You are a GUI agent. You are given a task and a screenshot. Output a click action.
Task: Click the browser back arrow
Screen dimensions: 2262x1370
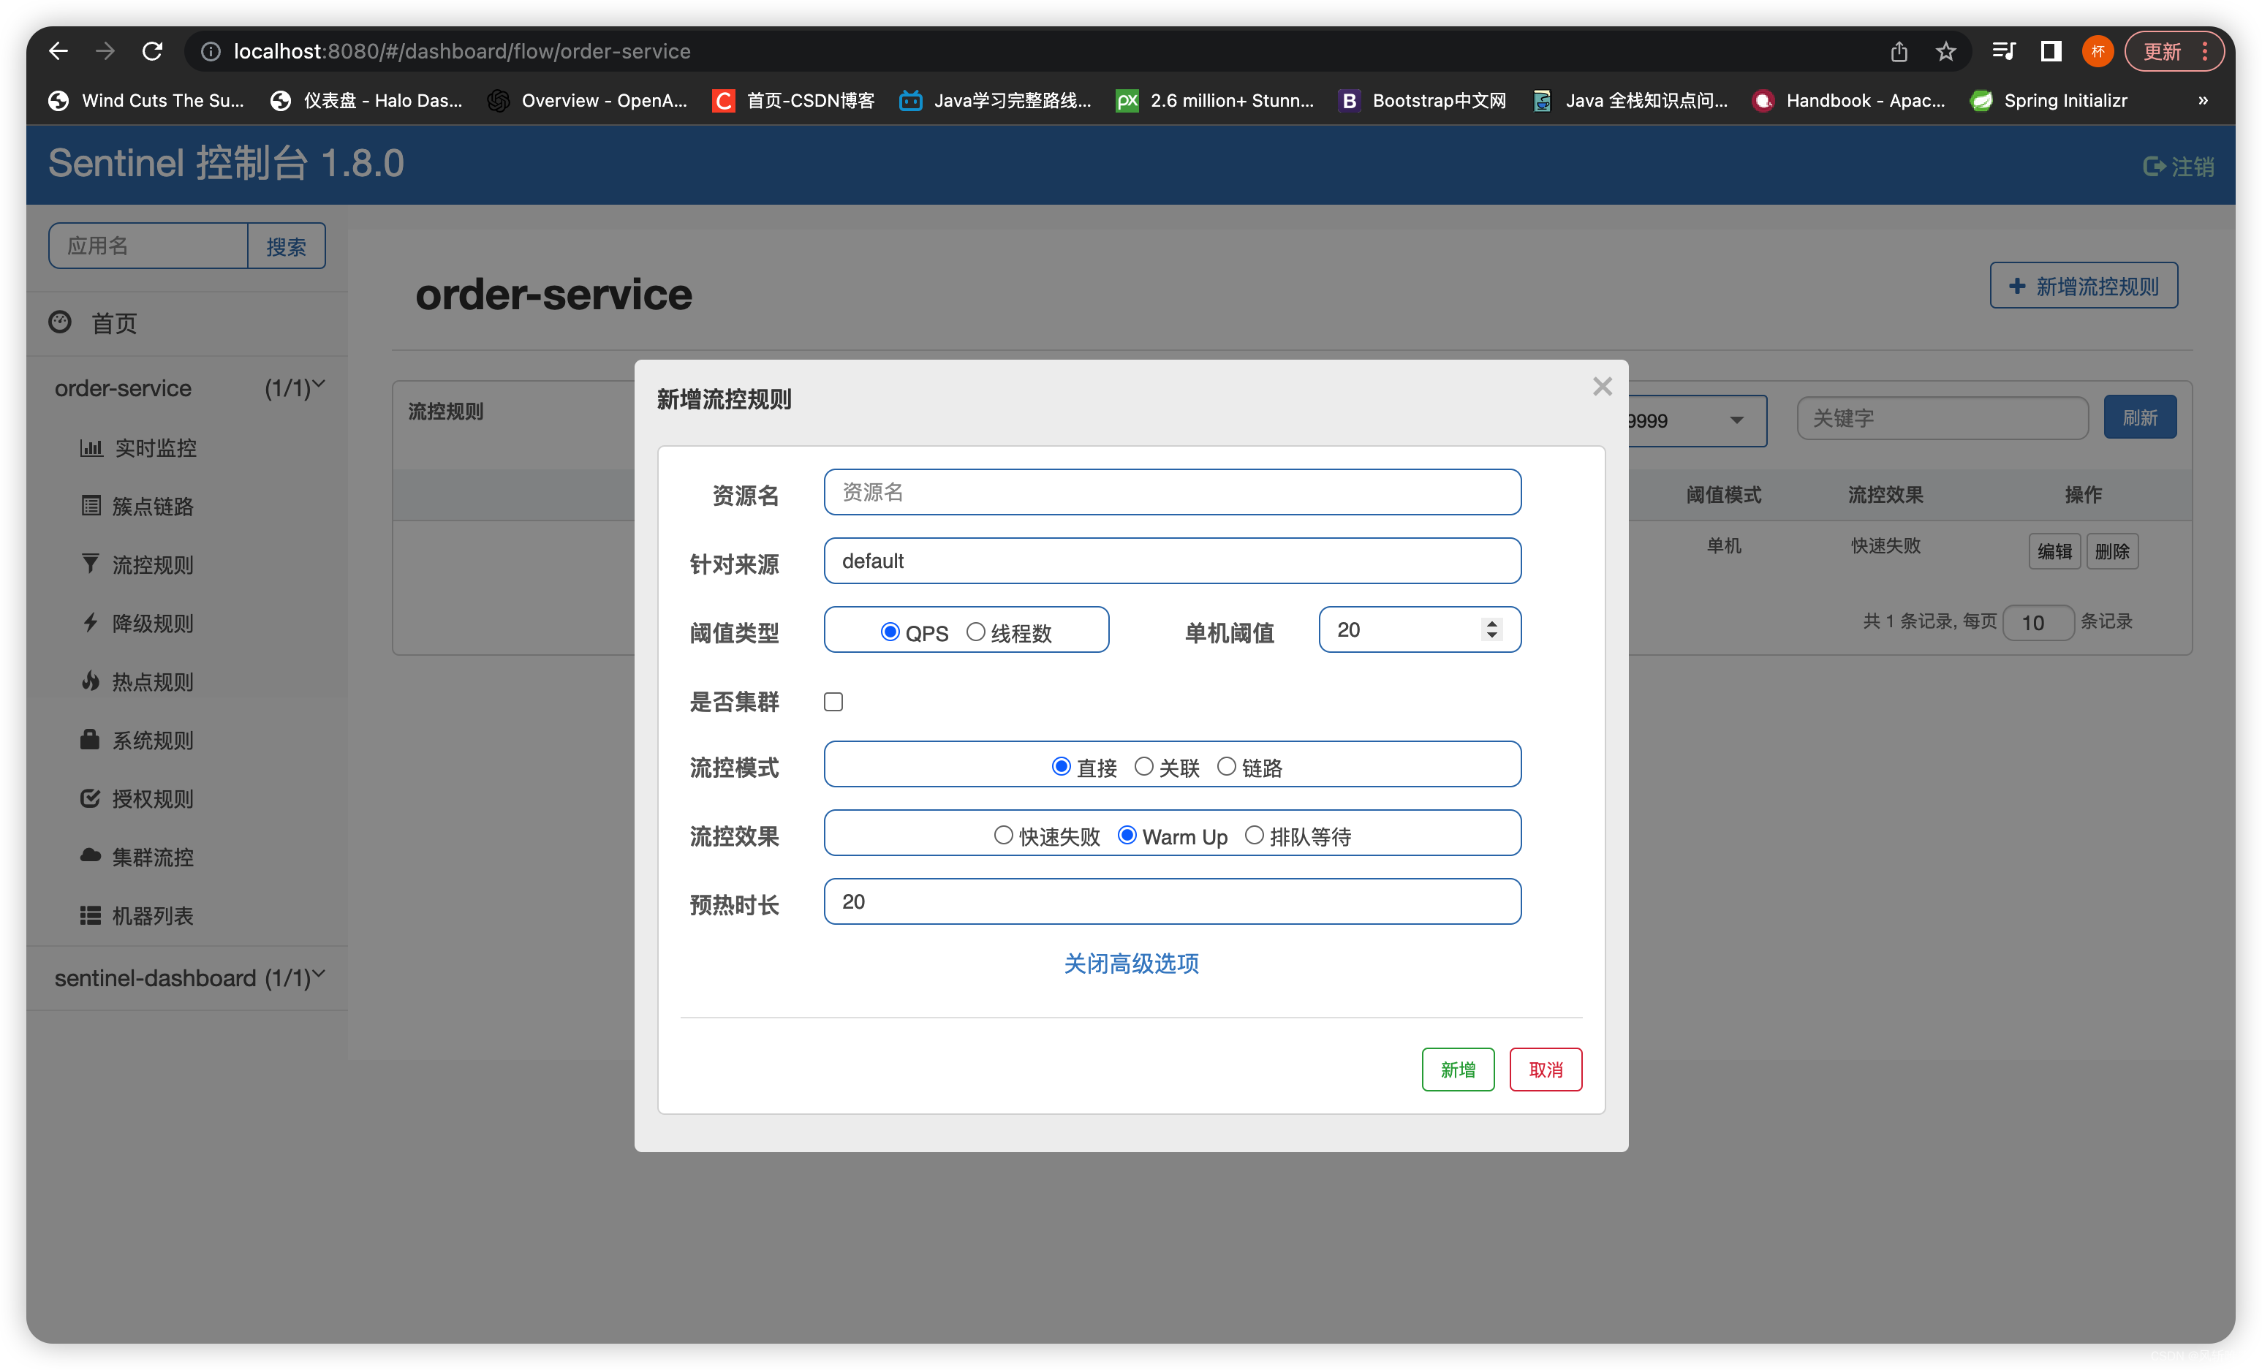(58, 51)
